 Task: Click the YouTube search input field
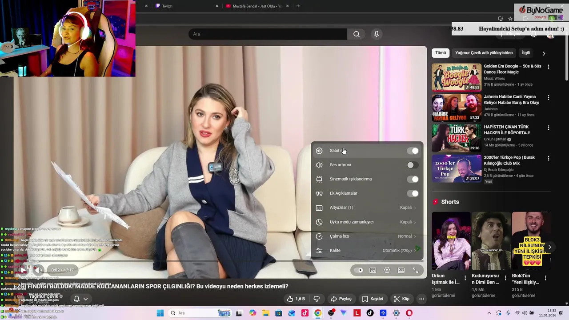268,34
